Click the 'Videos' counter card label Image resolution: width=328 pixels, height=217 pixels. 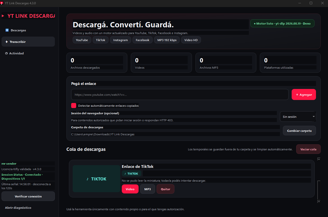pos(140,68)
